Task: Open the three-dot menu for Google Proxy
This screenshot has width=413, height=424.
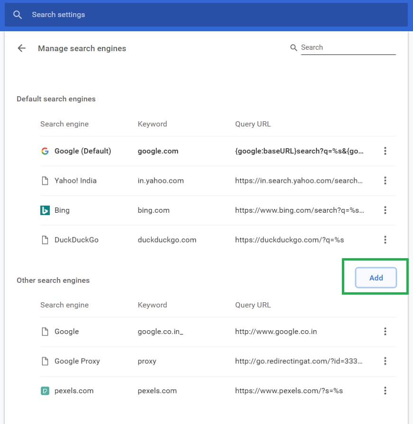Action: point(385,361)
